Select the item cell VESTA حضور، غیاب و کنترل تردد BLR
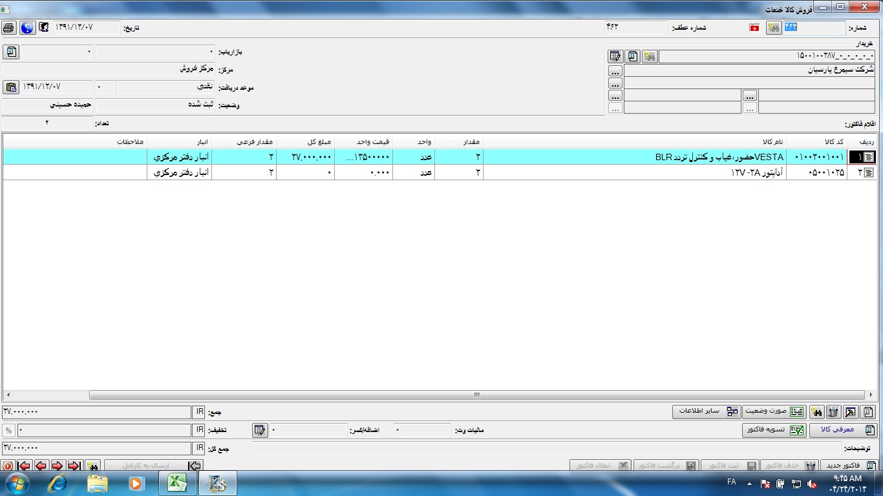This screenshot has height=496, width=883. tap(635, 157)
